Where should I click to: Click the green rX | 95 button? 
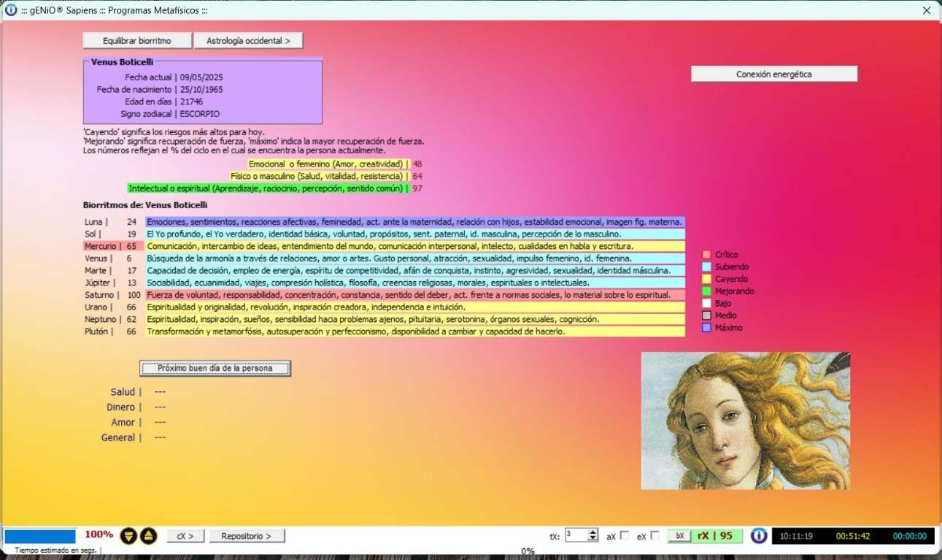pyautogui.click(x=716, y=536)
